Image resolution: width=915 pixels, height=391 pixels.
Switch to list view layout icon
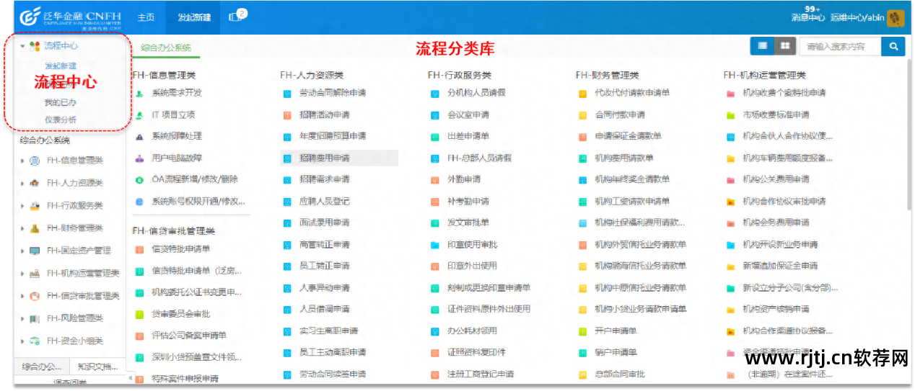[x=762, y=46]
